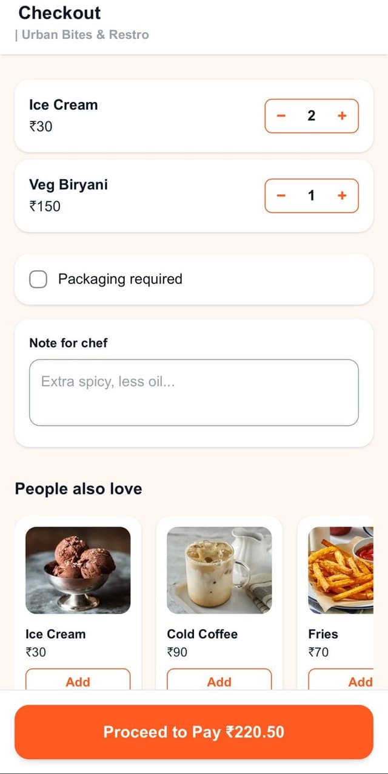Add Ice Cream from People also love
The width and height of the screenshot is (388, 774).
coord(78,681)
